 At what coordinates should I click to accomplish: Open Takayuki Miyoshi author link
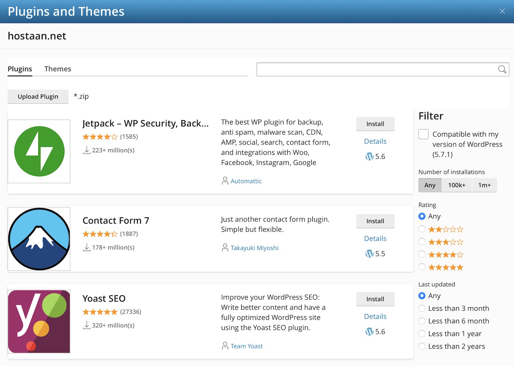point(254,248)
